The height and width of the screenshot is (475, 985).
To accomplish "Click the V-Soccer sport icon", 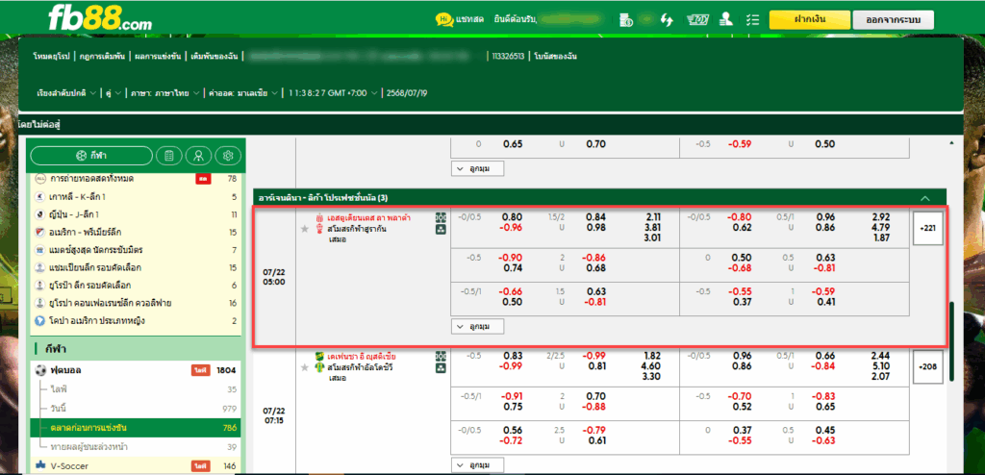I will pyautogui.click(x=40, y=466).
